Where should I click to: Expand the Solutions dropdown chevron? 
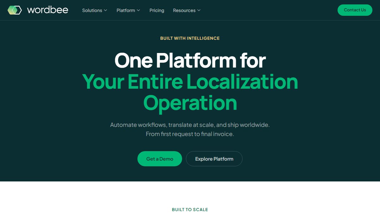tap(105, 10)
